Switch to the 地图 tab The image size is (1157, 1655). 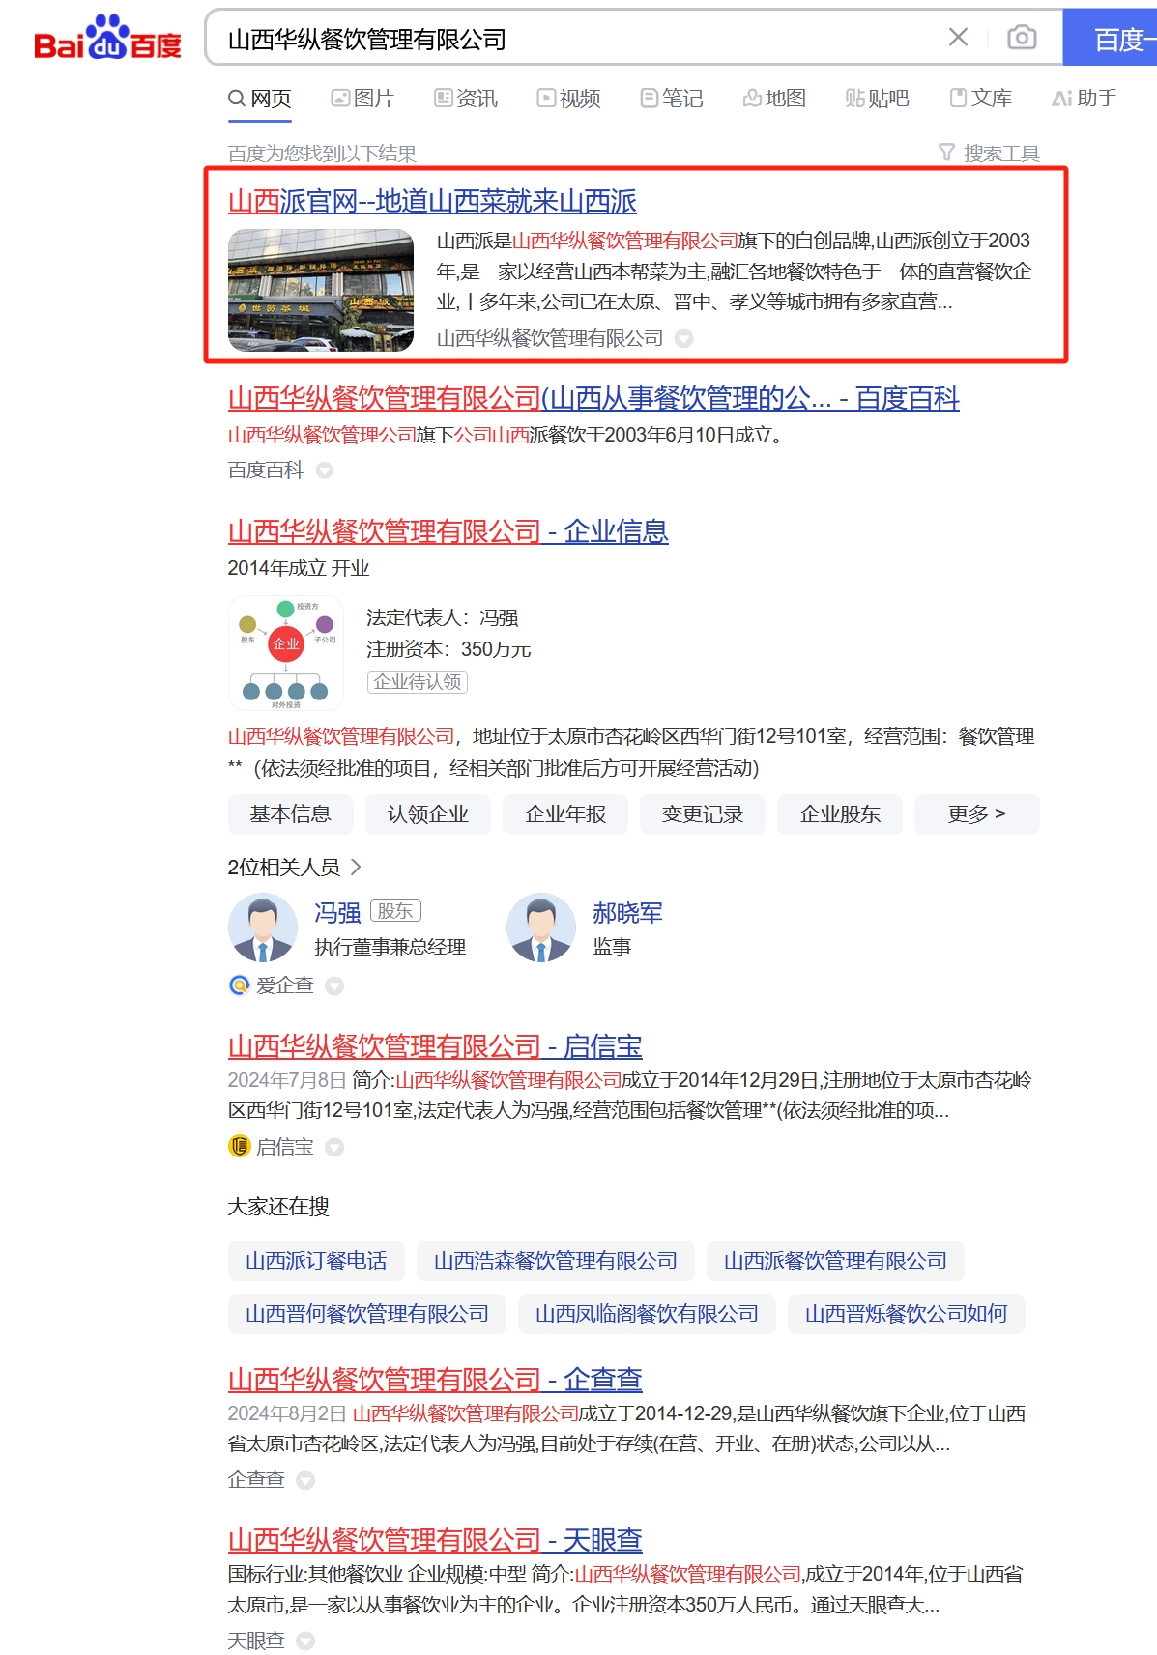click(x=774, y=98)
